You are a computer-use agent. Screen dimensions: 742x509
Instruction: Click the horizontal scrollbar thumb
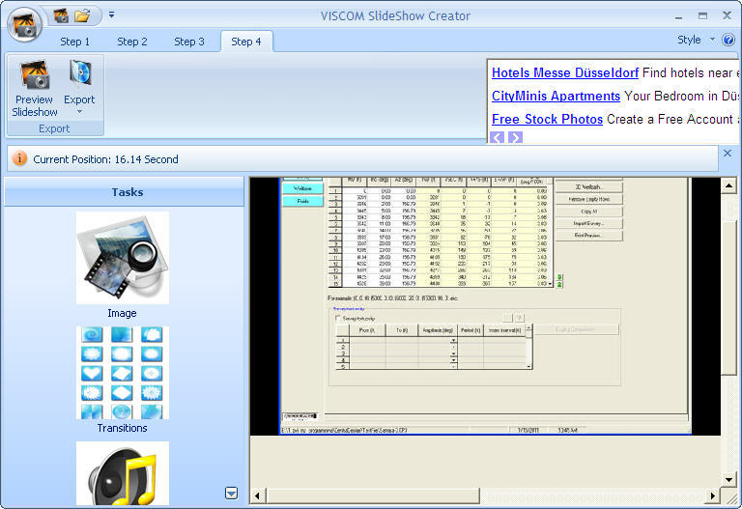click(x=372, y=495)
